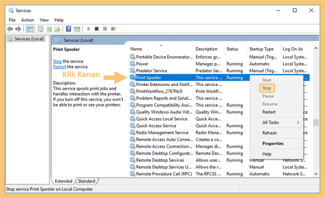The width and height of the screenshot is (325, 198).
Task: Click the Refresh toolbar icon
Action: [x=49, y=29]
